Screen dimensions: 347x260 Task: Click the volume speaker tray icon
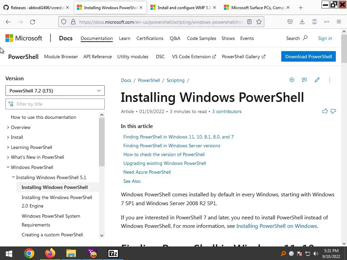tap(316, 254)
